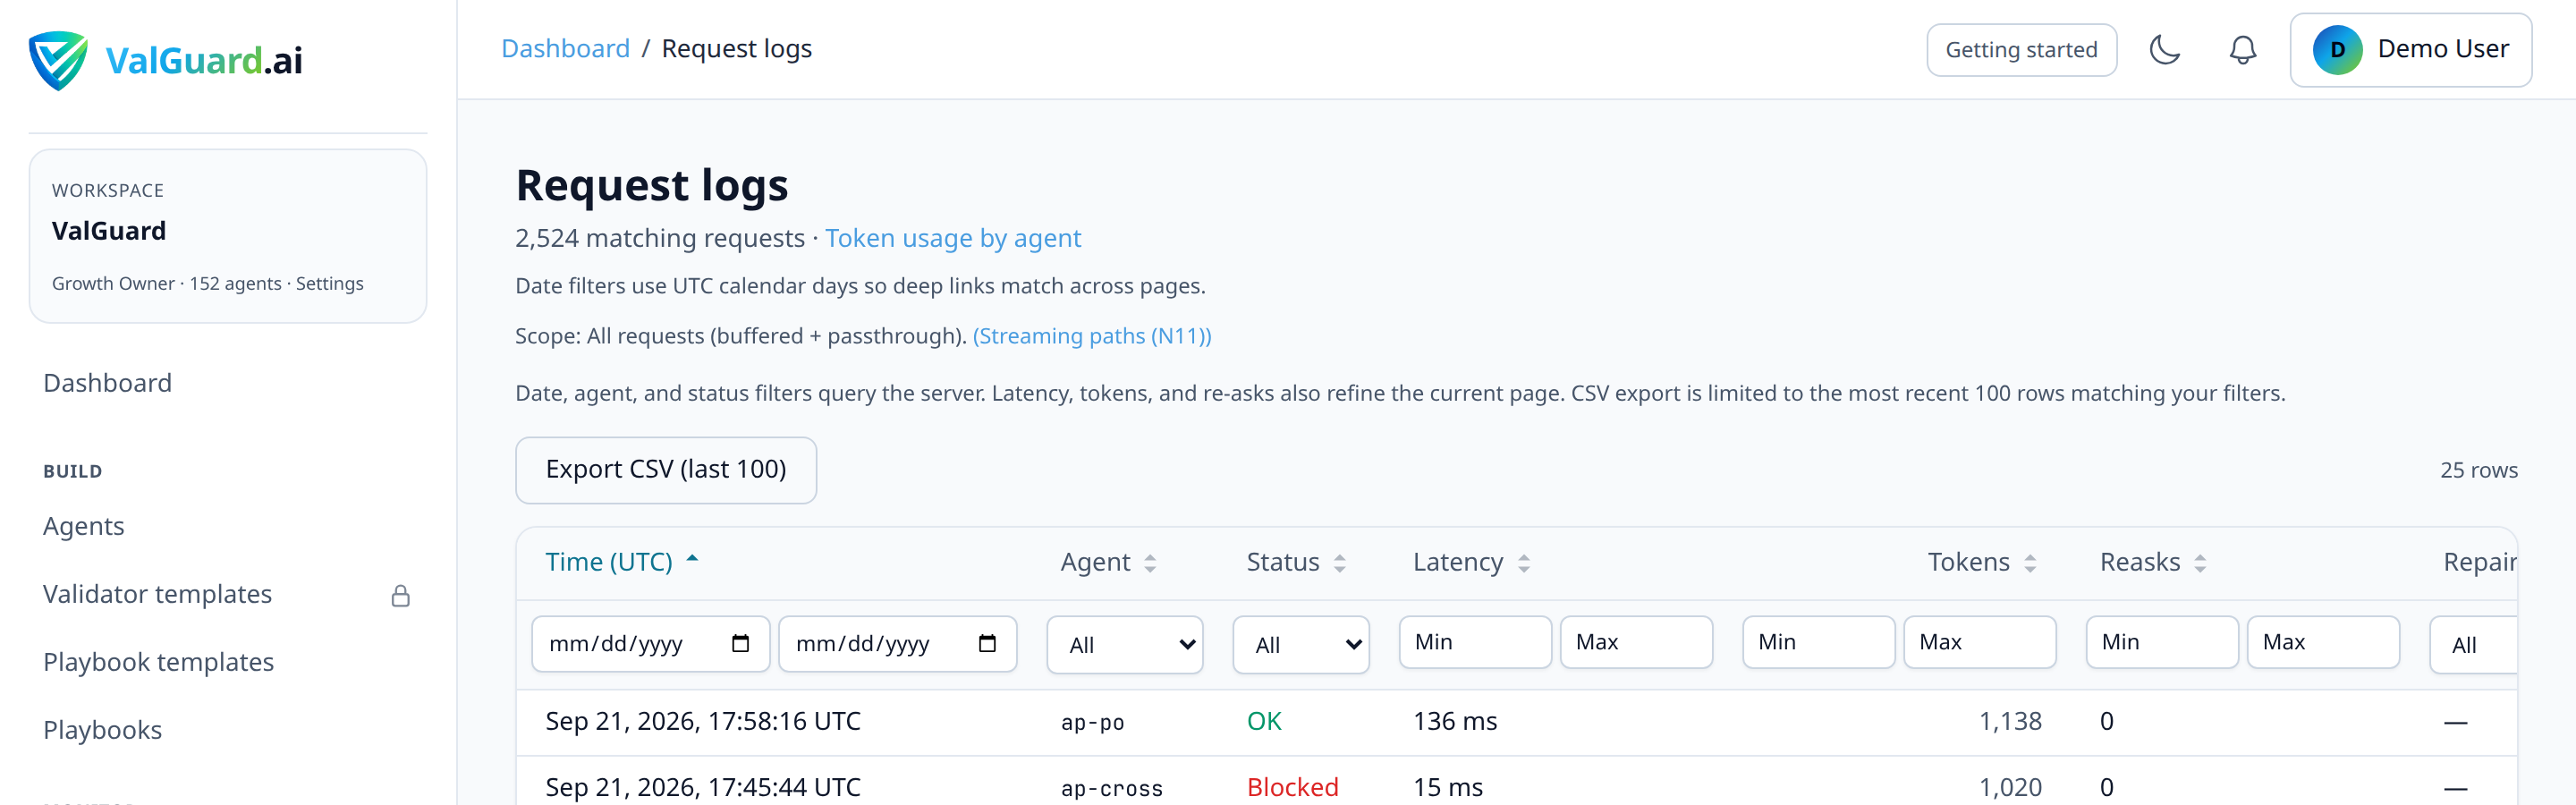Focus the end date filter field

pos(897,643)
